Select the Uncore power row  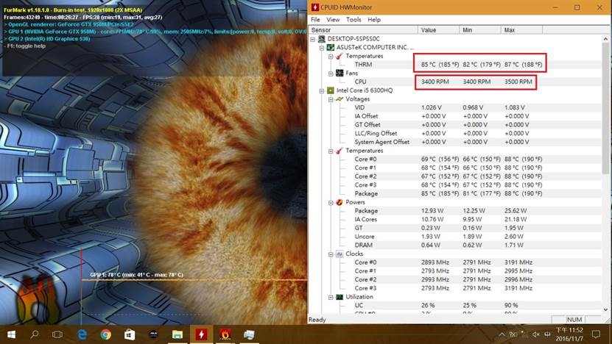pyautogui.click(x=455, y=237)
